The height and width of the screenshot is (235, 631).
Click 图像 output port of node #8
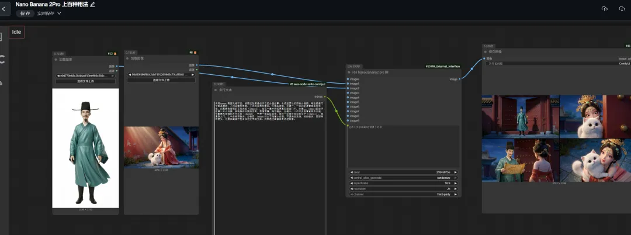197,65
